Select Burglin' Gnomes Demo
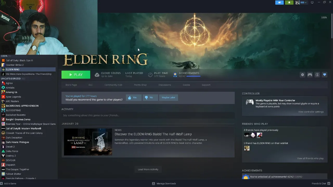 [x=18, y=119]
